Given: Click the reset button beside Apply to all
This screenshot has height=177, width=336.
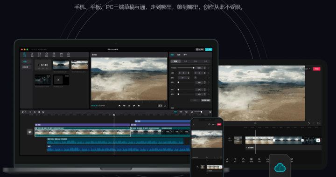Looking at the screenshot, I should 195,100.
